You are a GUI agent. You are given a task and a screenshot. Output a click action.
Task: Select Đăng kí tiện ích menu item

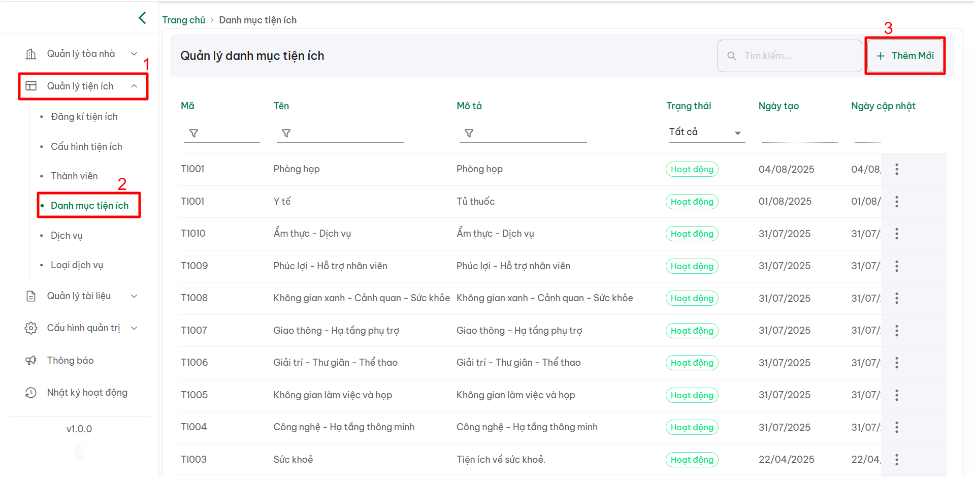[84, 117]
